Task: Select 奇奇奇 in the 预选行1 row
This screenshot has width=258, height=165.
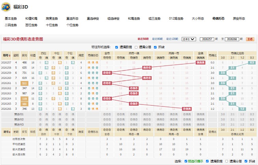Action: pos(107,114)
